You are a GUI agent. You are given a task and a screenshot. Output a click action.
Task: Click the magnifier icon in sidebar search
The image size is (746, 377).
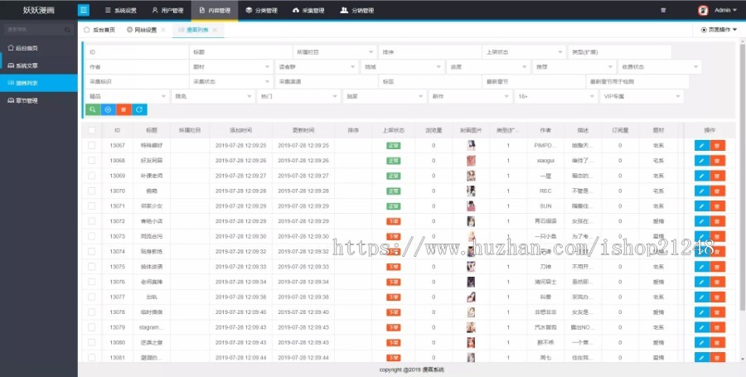click(68, 30)
